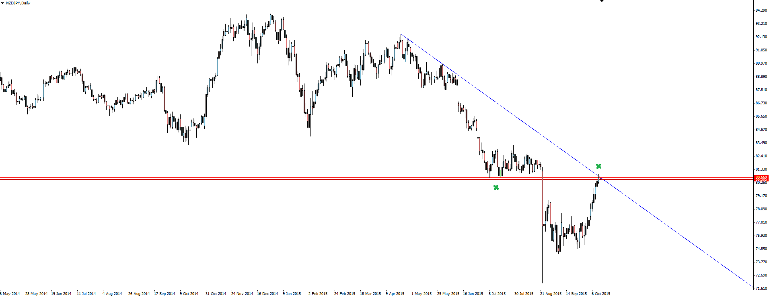The width and height of the screenshot is (769, 297).
Task: Click the 91.050 price scale label
Action: coord(761,50)
